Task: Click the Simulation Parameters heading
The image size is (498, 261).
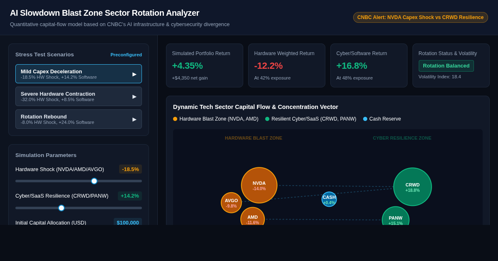Action: tap(46, 155)
